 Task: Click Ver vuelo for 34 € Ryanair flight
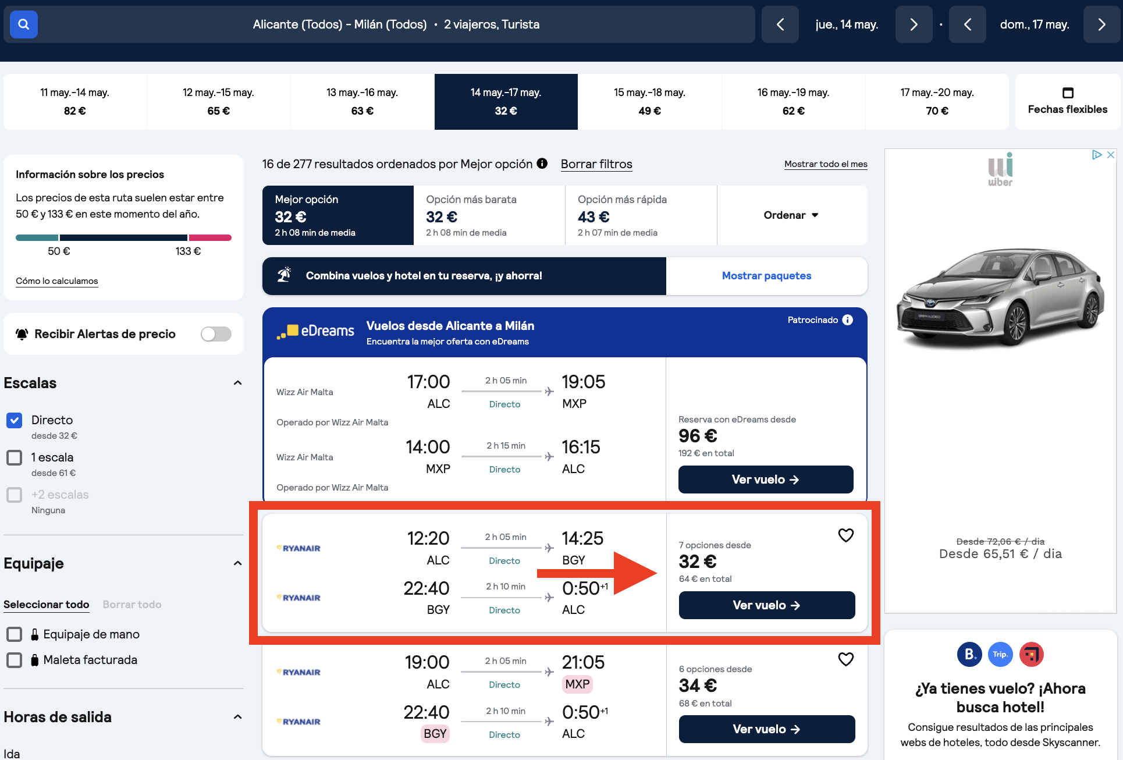[x=767, y=729]
